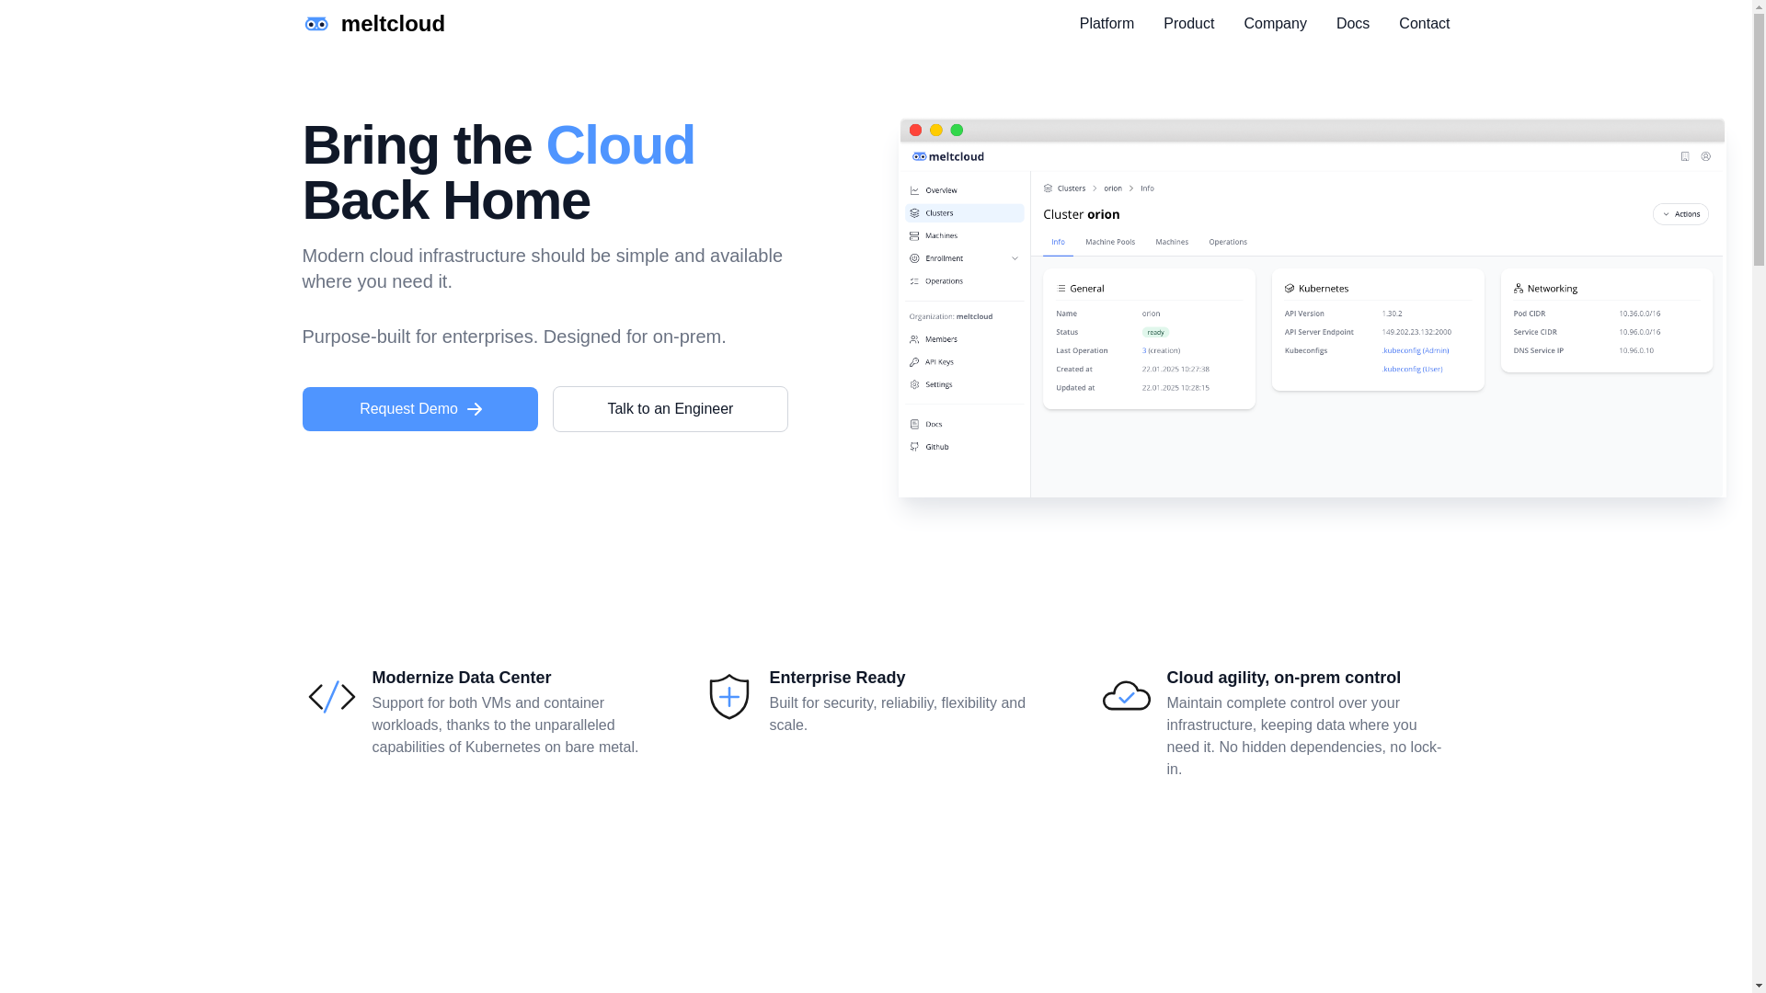Open the meltcloud home link text
Image resolution: width=1766 pixels, height=993 pixels.
click(x=393, y=24)
